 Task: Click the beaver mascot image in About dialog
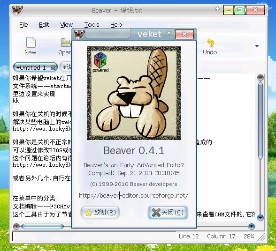134,93
